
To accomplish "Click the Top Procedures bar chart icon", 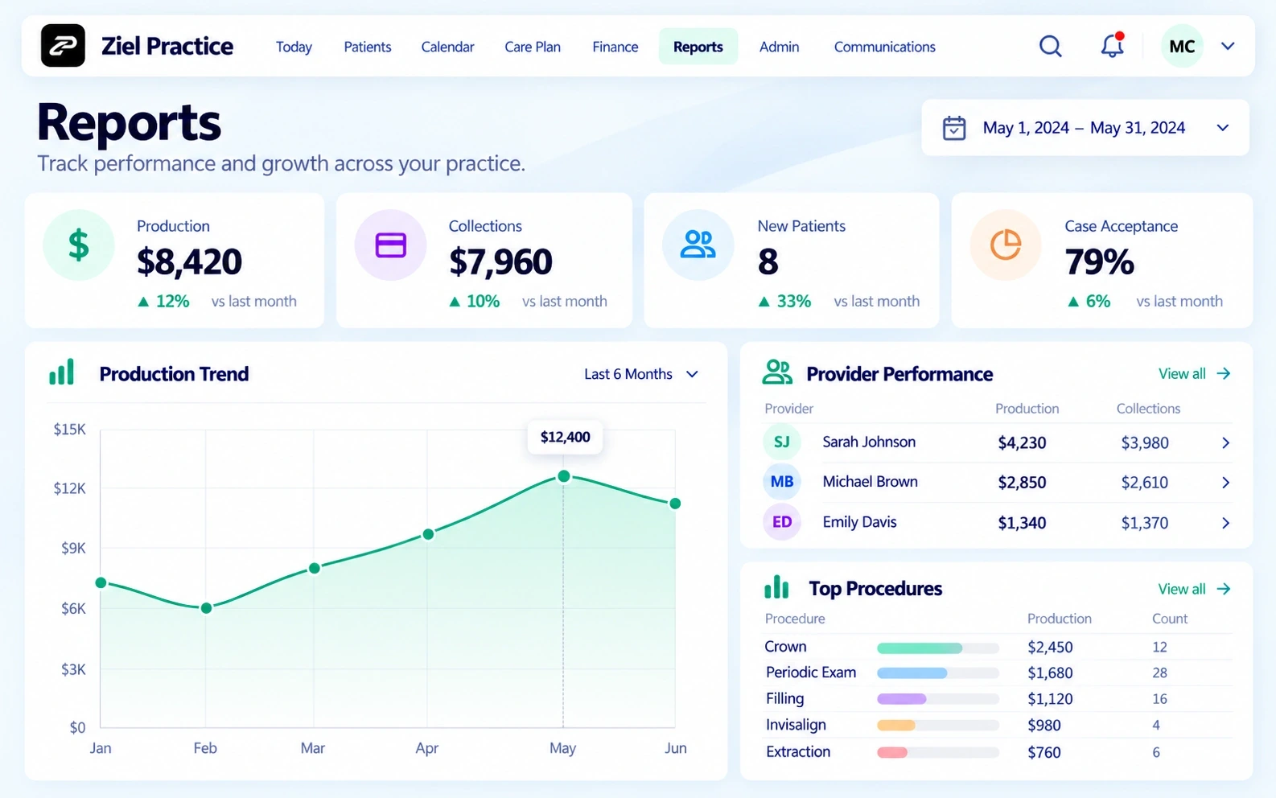I will click(x=776, y=587).
